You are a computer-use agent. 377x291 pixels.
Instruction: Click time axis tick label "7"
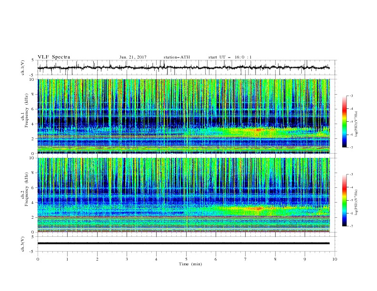point(246,259)
